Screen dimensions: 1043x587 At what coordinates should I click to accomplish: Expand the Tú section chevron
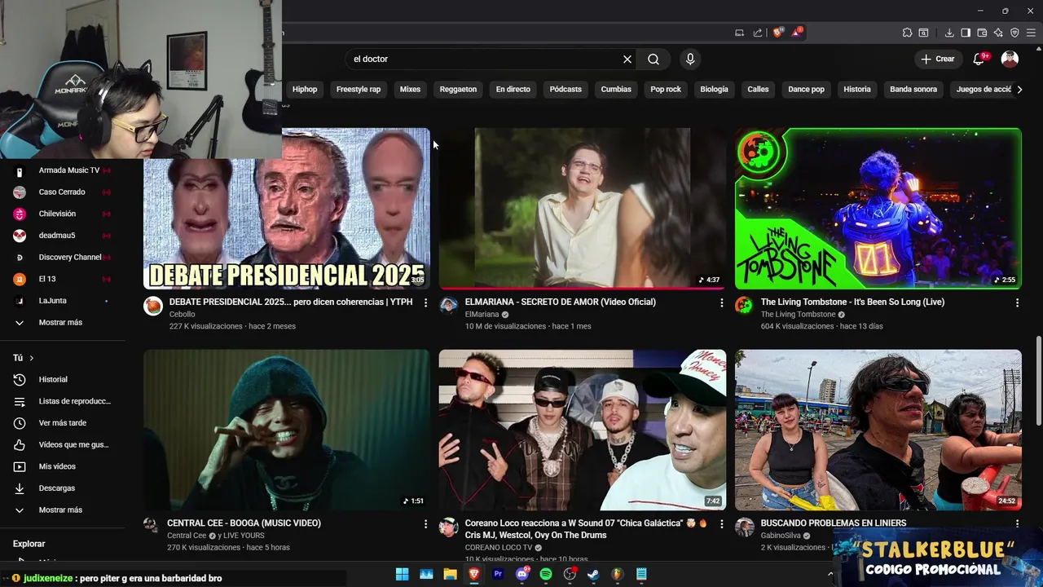coord(32,358)
